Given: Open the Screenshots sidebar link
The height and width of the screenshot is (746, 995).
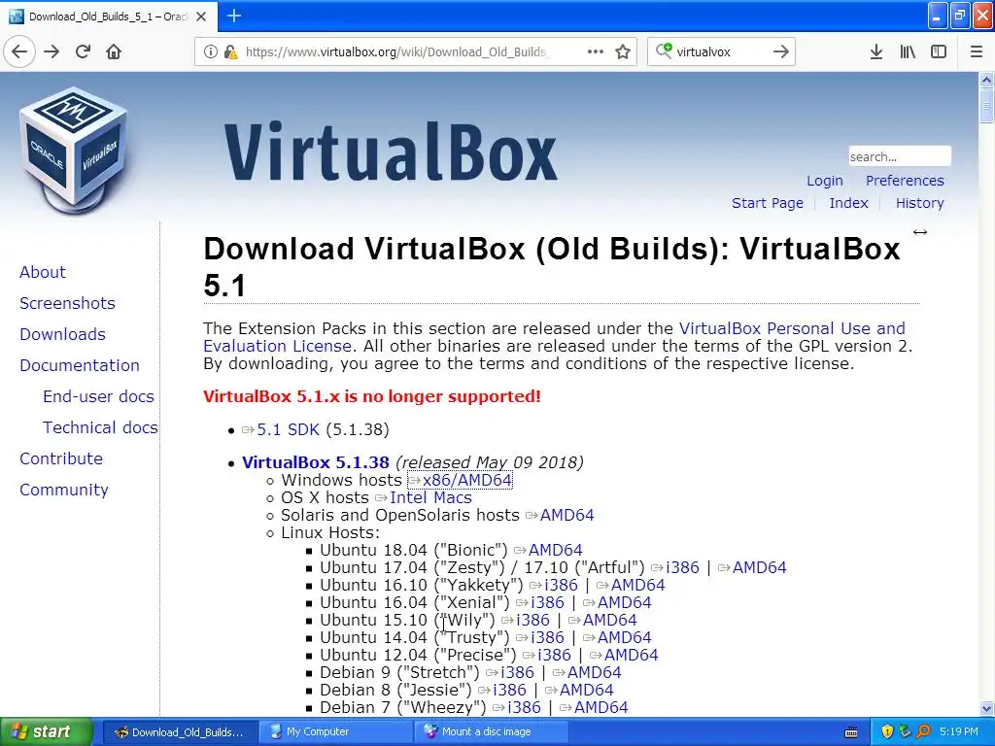Looking at the screenshot, I should (67, 303).
